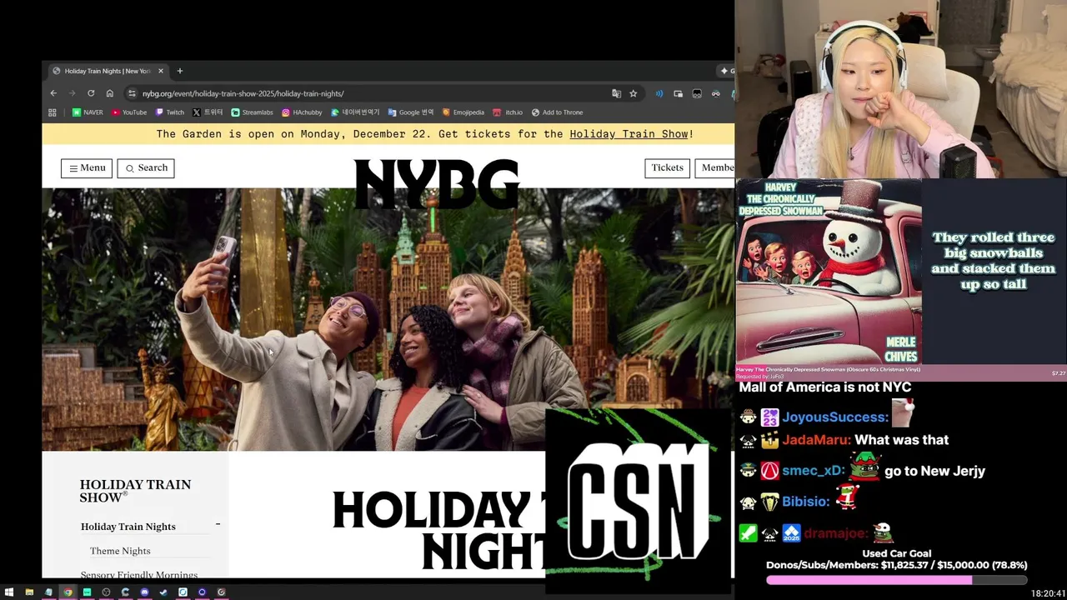Bookmark this page with the star icon
Image resolution: width=1067 pixels, height=600 pixels.
(634, 93)
